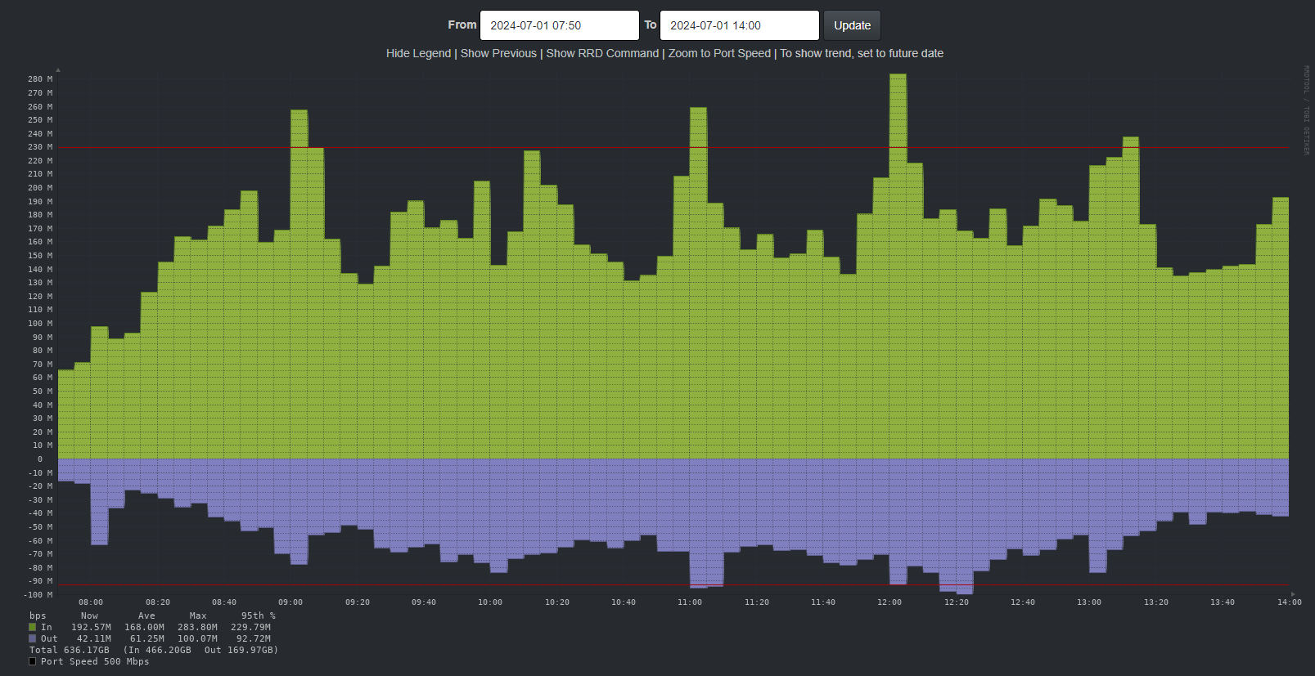This screenshot has width=1315, height=676.
Task: Click the 11:00 time axis label
Action: pos(690,602)
